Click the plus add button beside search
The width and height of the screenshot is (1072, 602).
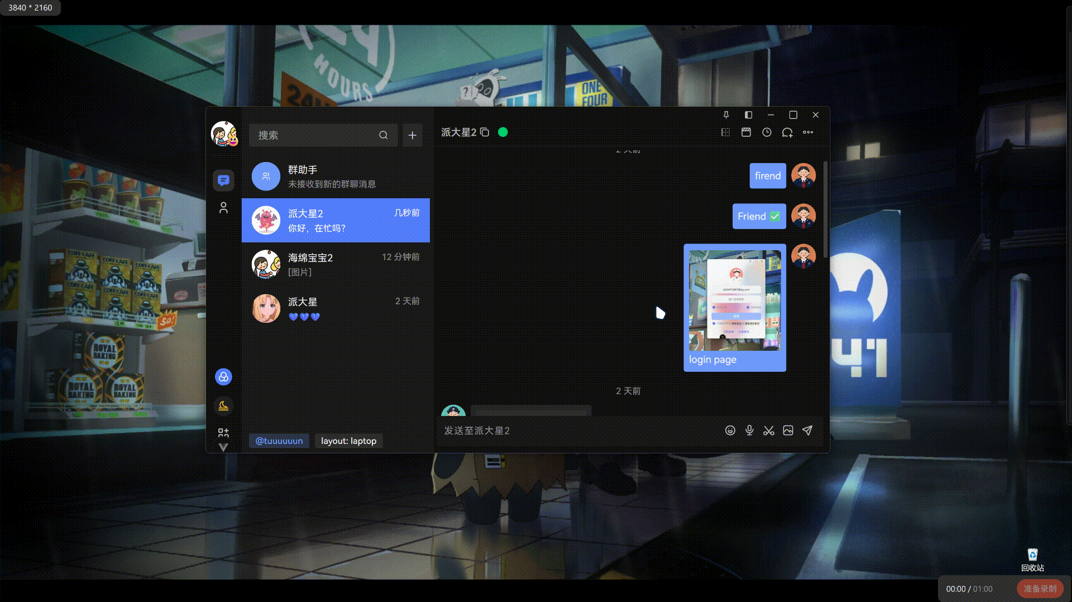click(412, 135)
